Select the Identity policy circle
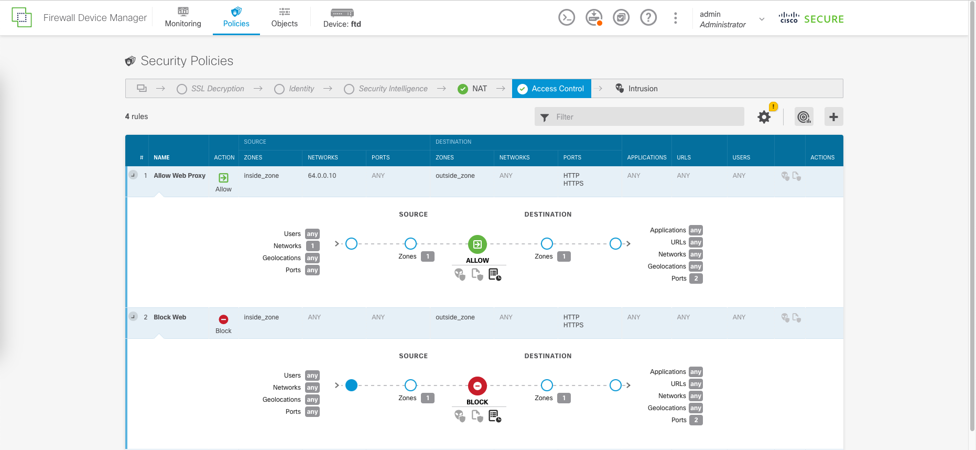The image size is (976, 450). tap(279, 89)
